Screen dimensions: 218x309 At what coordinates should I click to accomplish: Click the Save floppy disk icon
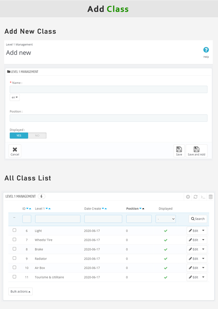click(x=179, y=150)
